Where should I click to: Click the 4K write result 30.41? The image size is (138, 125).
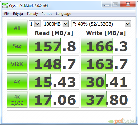coord(106,82)
